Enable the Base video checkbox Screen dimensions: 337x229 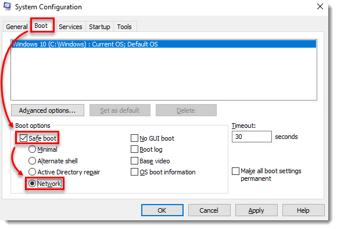click(134, 160)
